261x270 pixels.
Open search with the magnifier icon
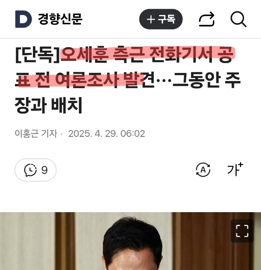pyautogui.click(x=238, y=19)
